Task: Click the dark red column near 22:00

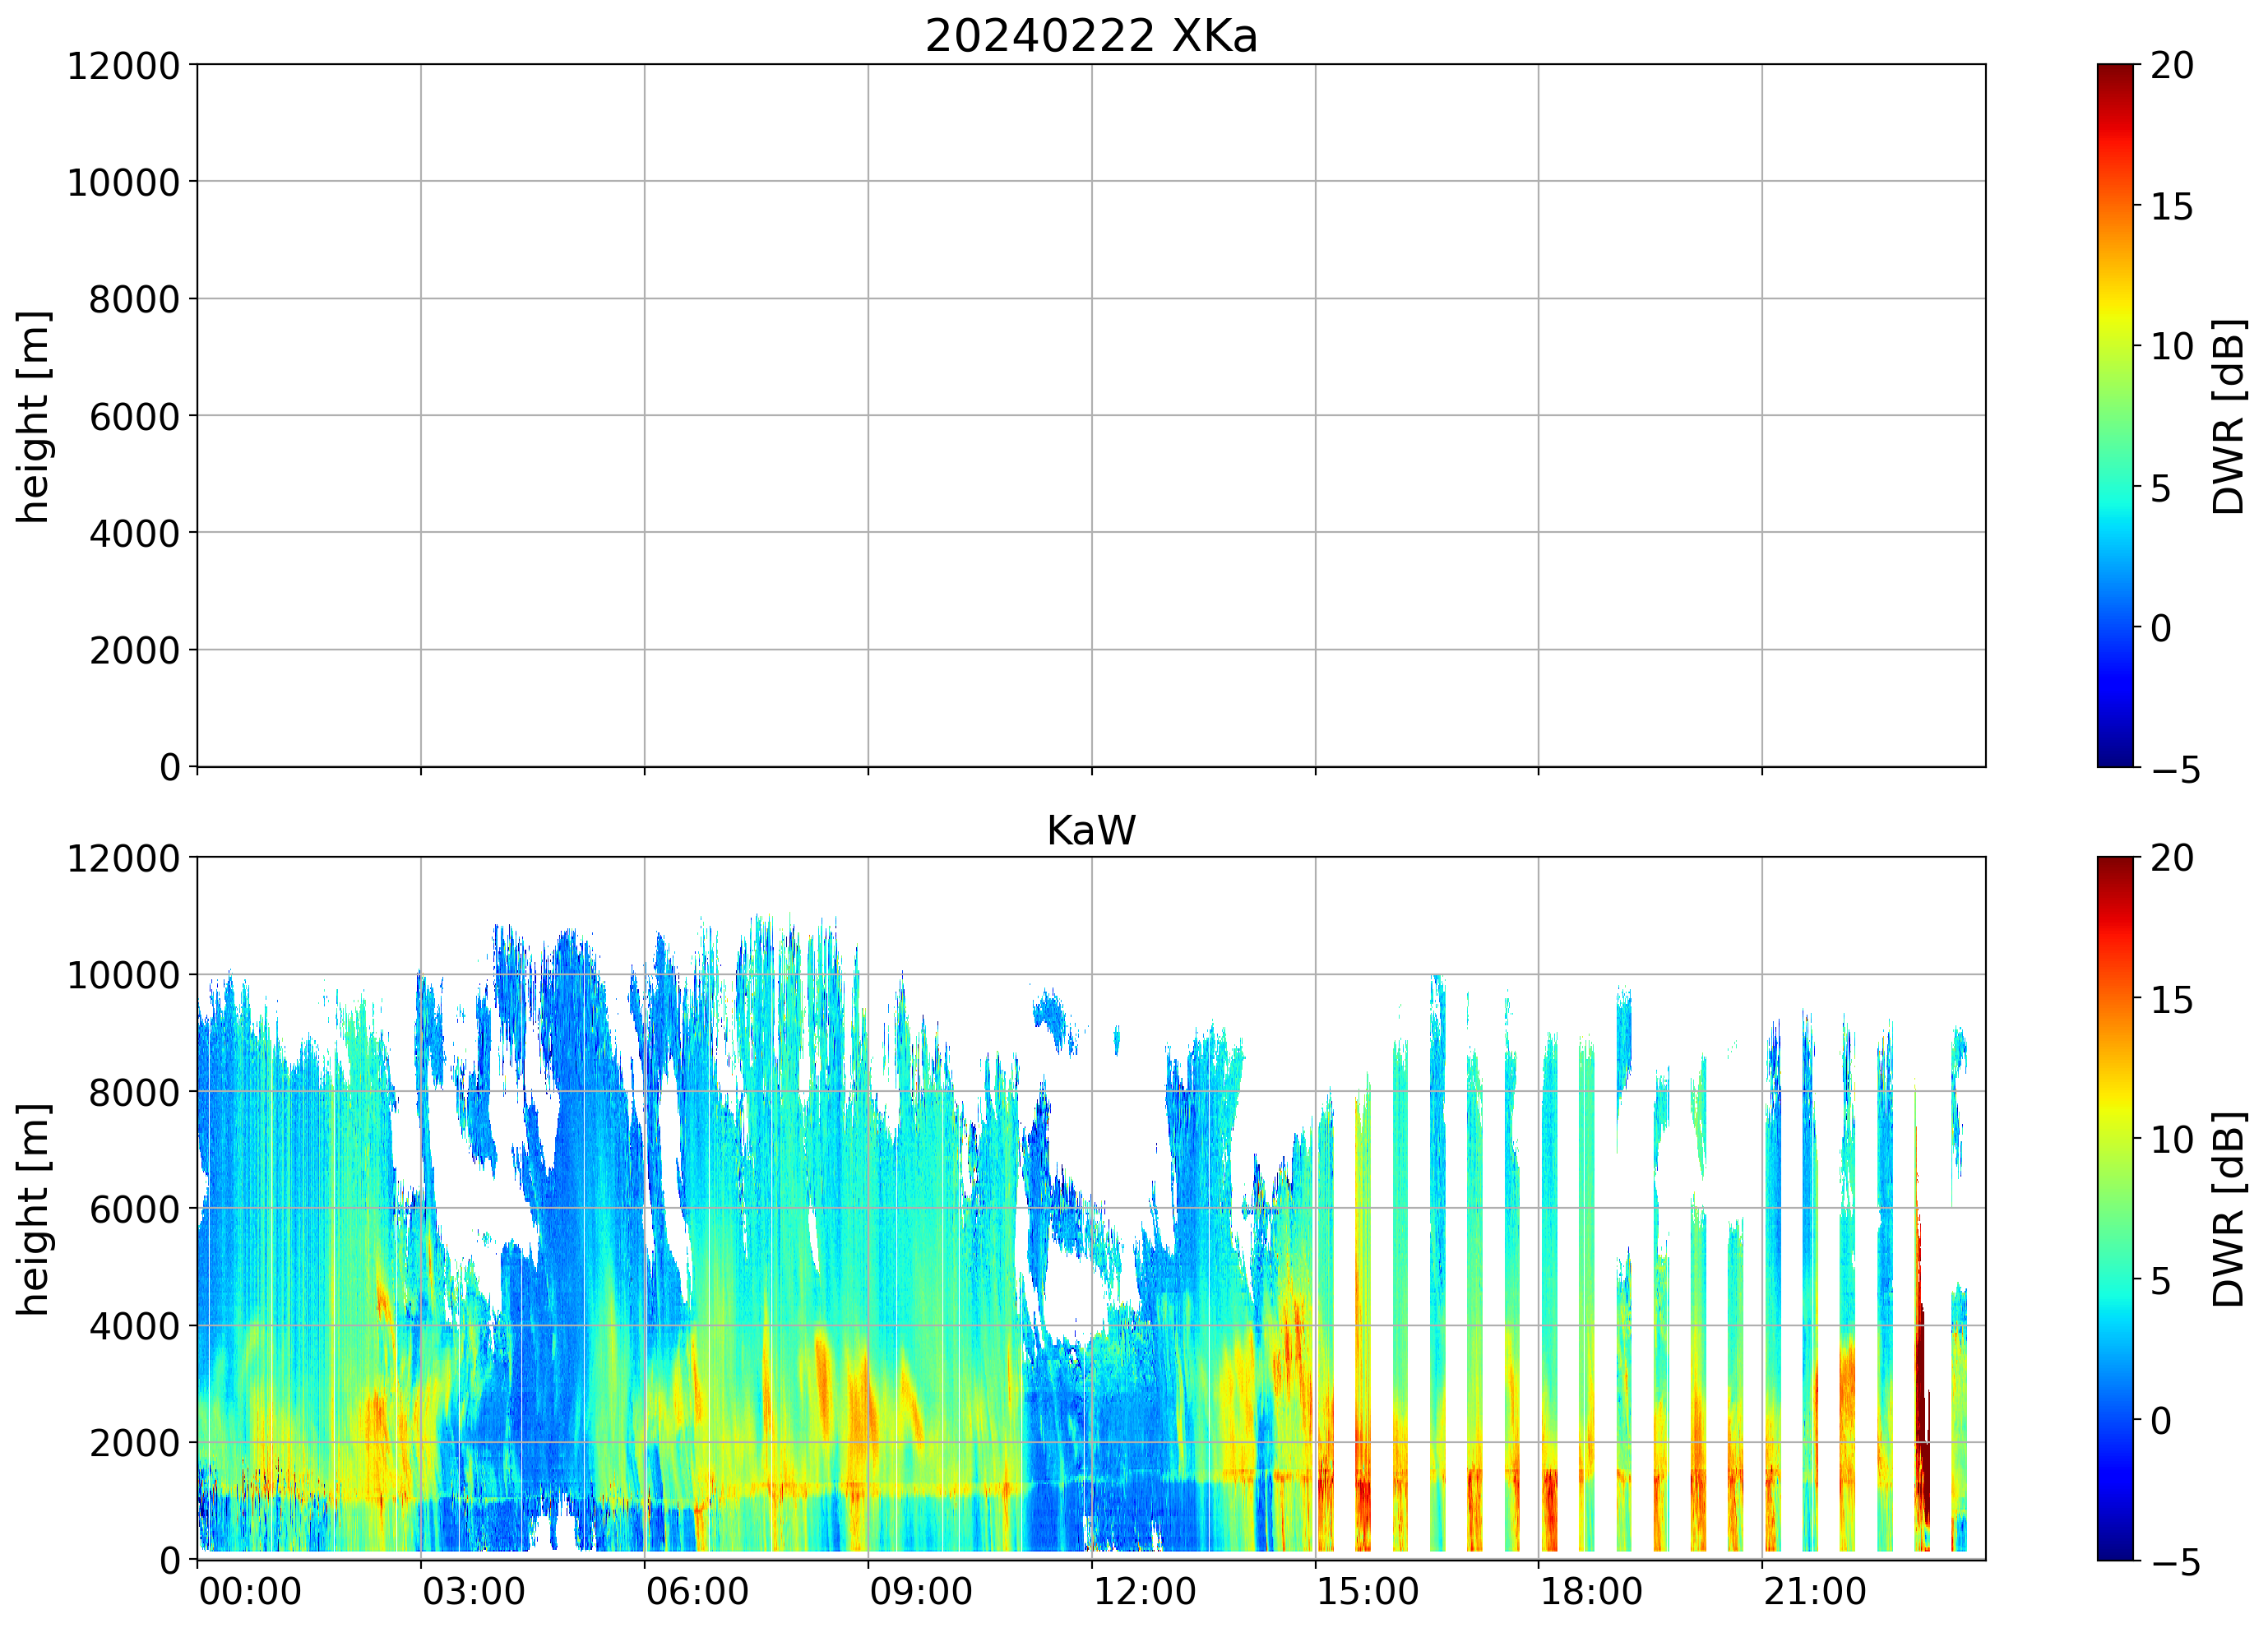Action: pos(1921,1400)
